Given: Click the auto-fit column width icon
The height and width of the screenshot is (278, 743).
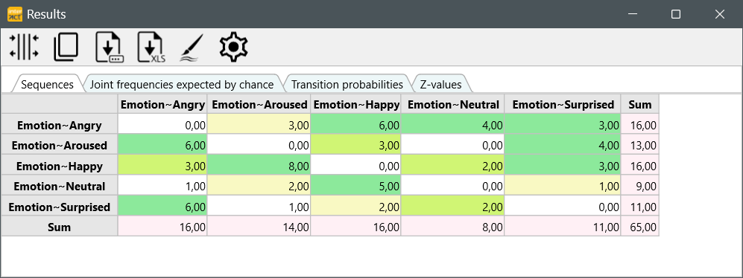Looking at the screenshot, I should 24,48.
